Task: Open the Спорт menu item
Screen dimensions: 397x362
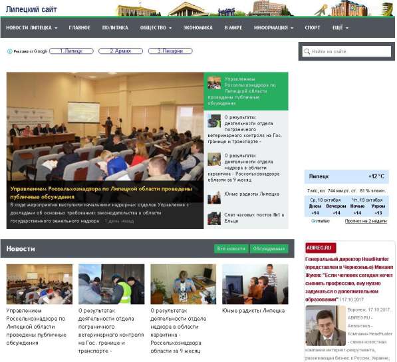Action: (313, 28)
